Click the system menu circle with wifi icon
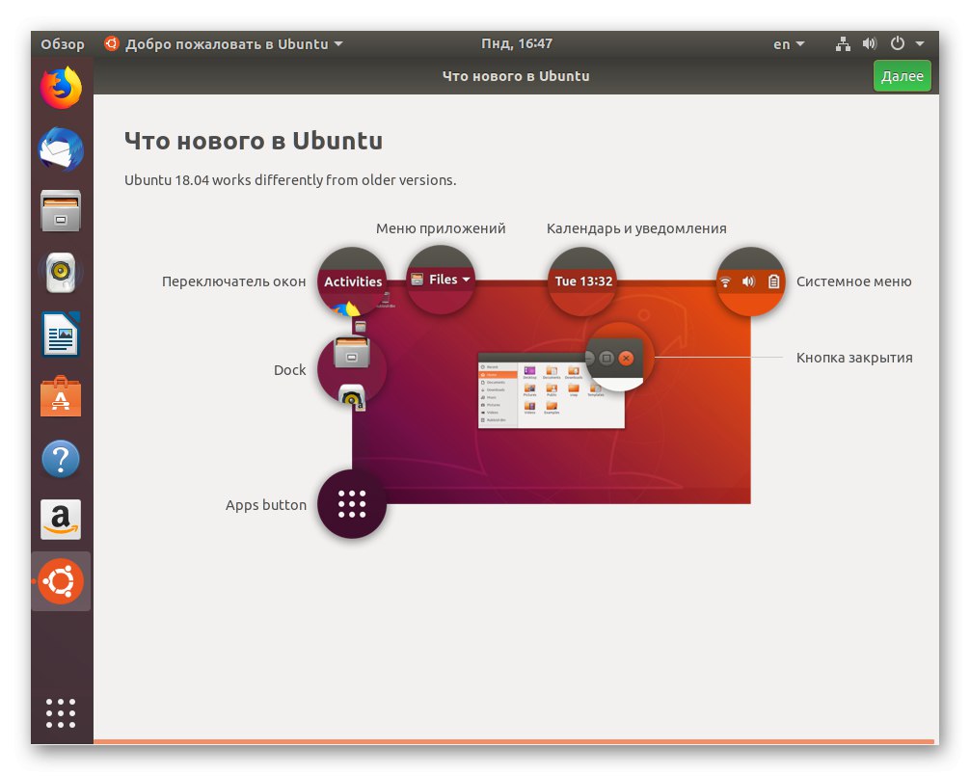 750,281
